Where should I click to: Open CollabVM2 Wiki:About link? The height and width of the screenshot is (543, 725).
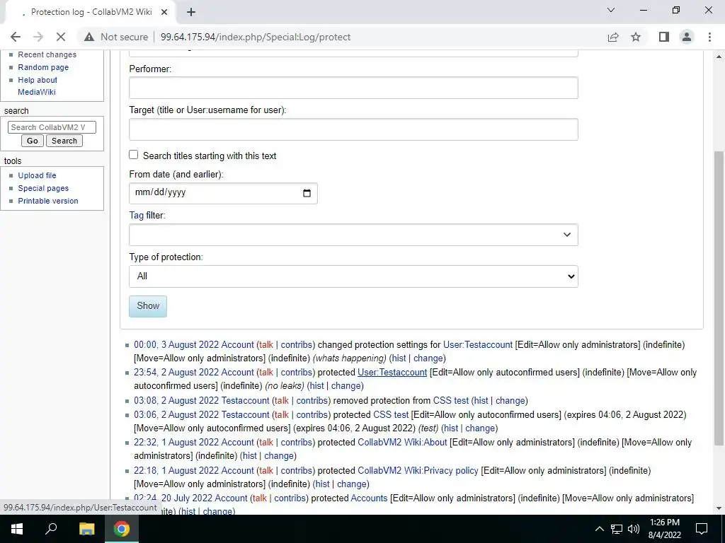coord(402,442)
